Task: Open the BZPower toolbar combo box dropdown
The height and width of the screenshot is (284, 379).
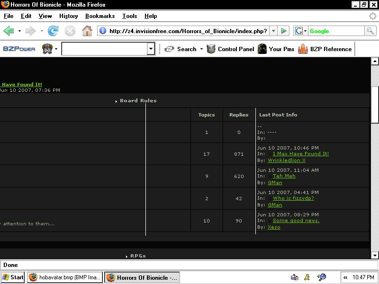Action: (x=151, y=49)
